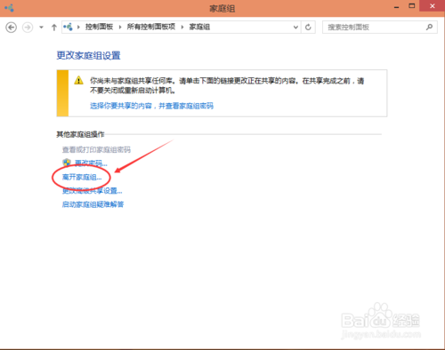445x350 pixels.
Task: Click HomeGroup icon in title bar
Action: pos(9,8)
